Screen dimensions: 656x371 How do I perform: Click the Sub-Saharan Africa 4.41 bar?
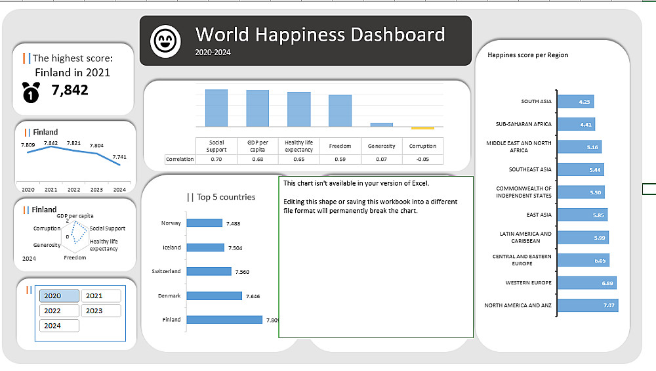[x=577, y=124]
